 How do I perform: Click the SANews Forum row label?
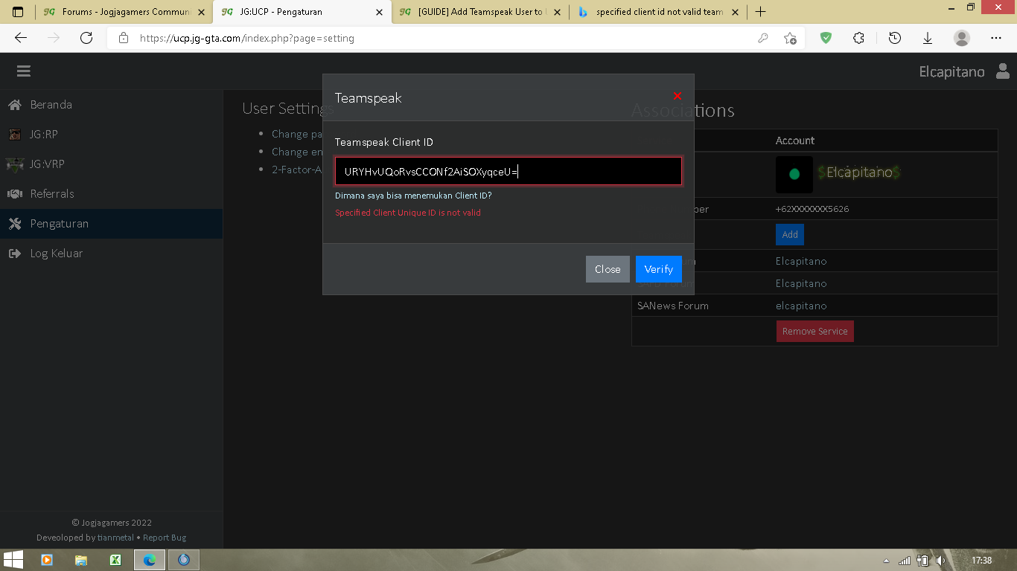pos(673,306)
